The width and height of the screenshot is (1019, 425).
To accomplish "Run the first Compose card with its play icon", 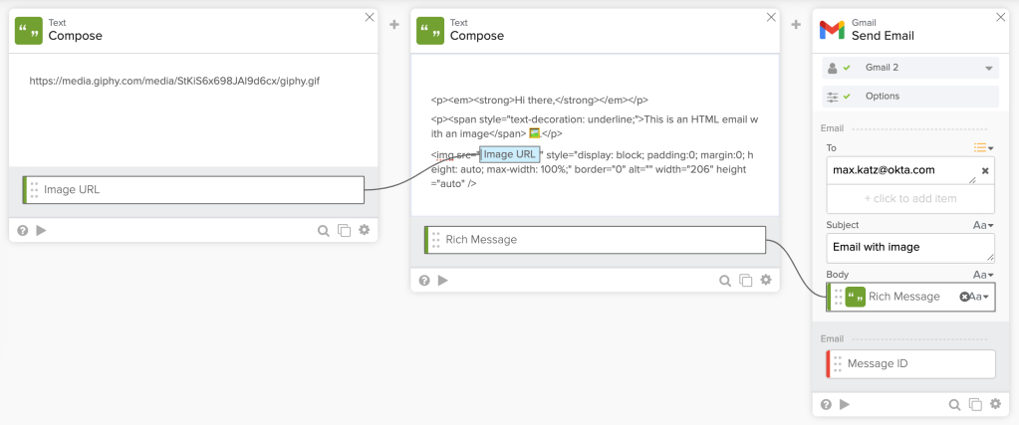I will [42, 230].
